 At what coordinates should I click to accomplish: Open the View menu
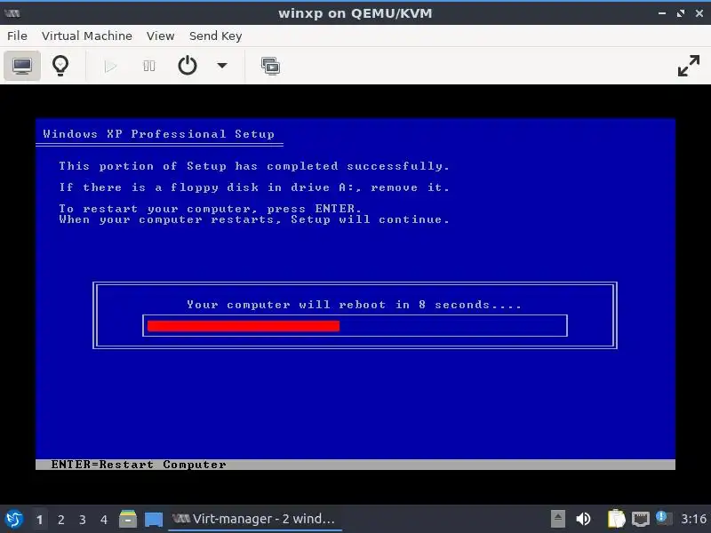(161, 36)
